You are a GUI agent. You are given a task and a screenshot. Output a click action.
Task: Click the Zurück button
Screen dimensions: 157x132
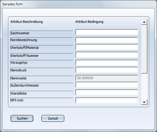click(53, 118)
